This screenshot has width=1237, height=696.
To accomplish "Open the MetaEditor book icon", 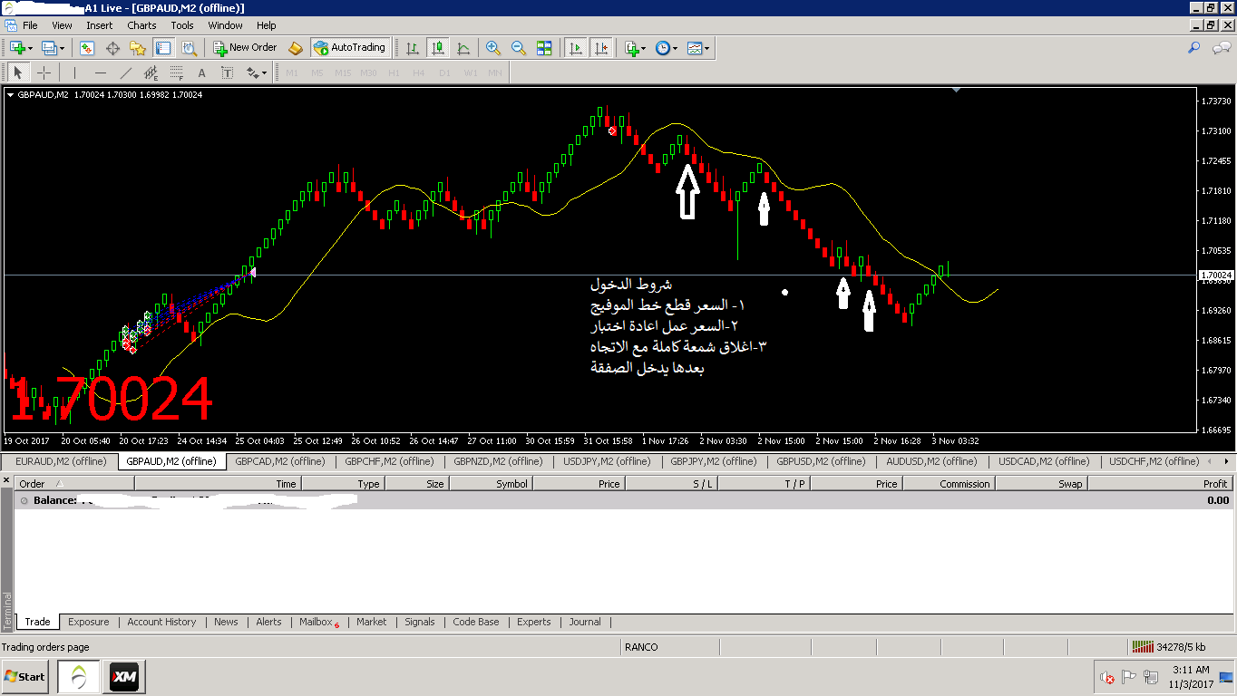I will 295,48.
